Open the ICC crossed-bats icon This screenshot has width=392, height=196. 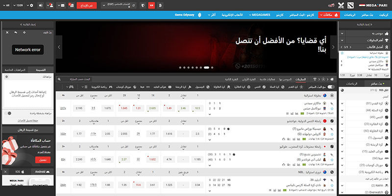tap(341, 5)
